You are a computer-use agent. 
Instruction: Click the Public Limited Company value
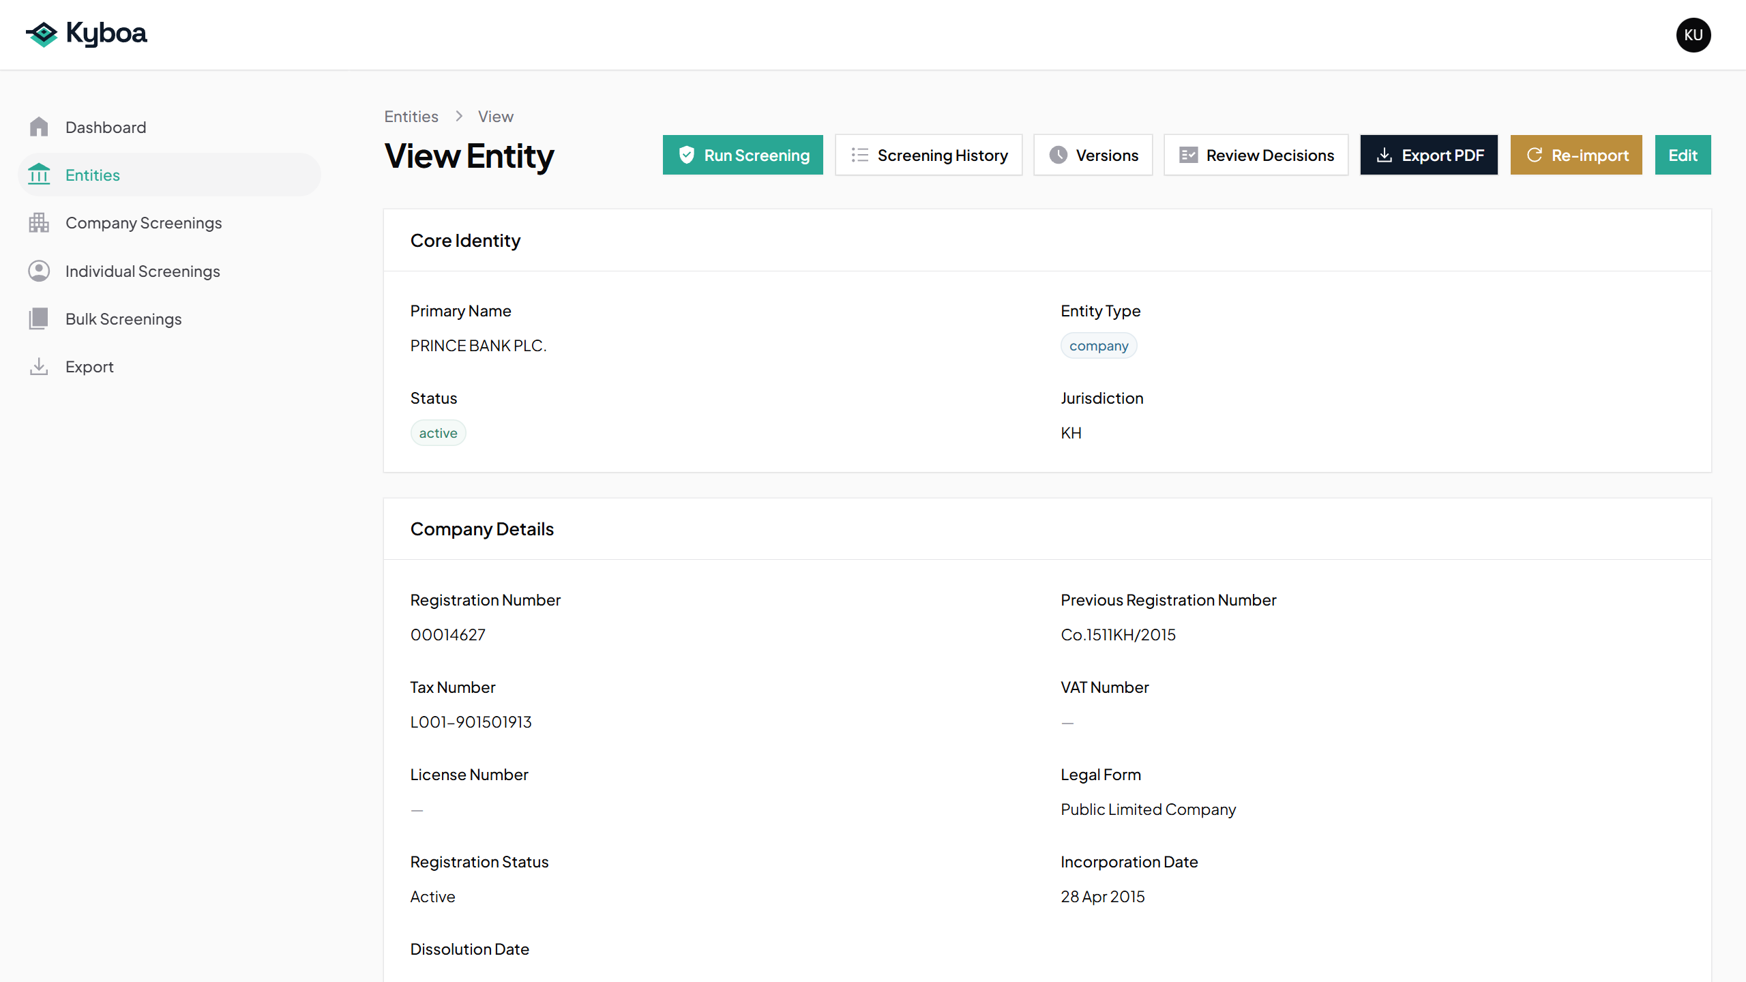click(x=1149, y=809)
